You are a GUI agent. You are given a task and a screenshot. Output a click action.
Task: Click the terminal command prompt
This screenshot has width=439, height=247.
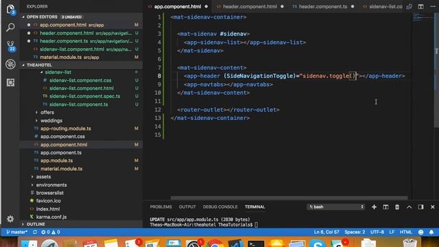click(x=204, y=225)
